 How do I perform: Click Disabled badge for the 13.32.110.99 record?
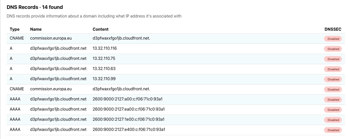click(x=333, y=79)
